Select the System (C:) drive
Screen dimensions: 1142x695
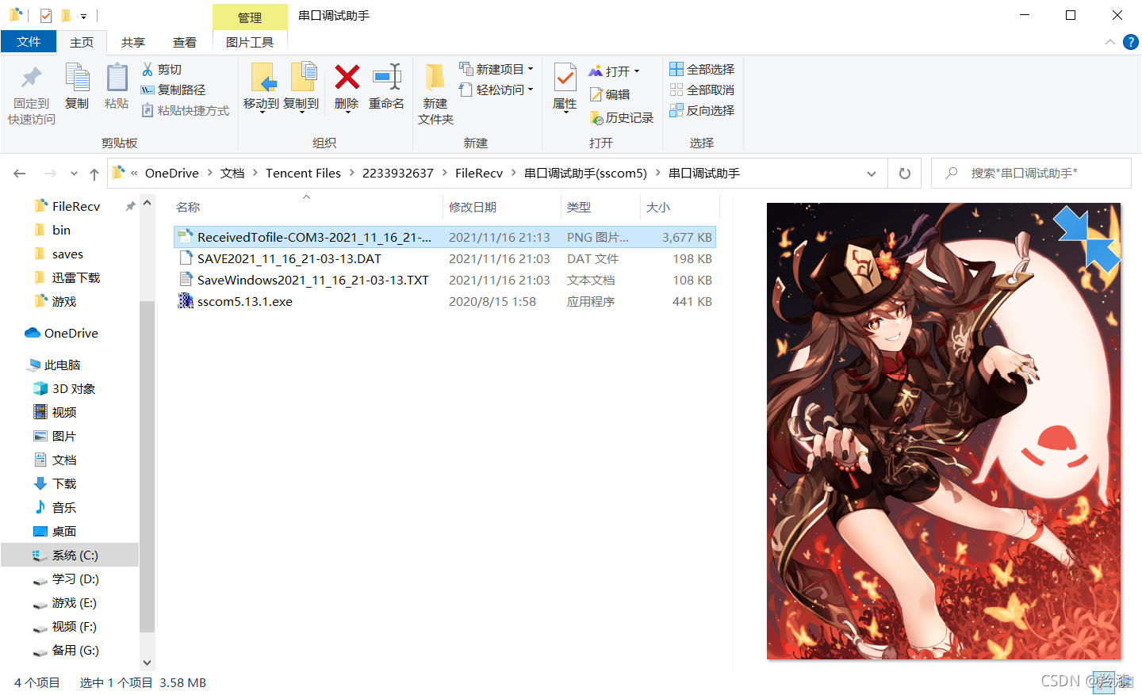coord(70,555)
